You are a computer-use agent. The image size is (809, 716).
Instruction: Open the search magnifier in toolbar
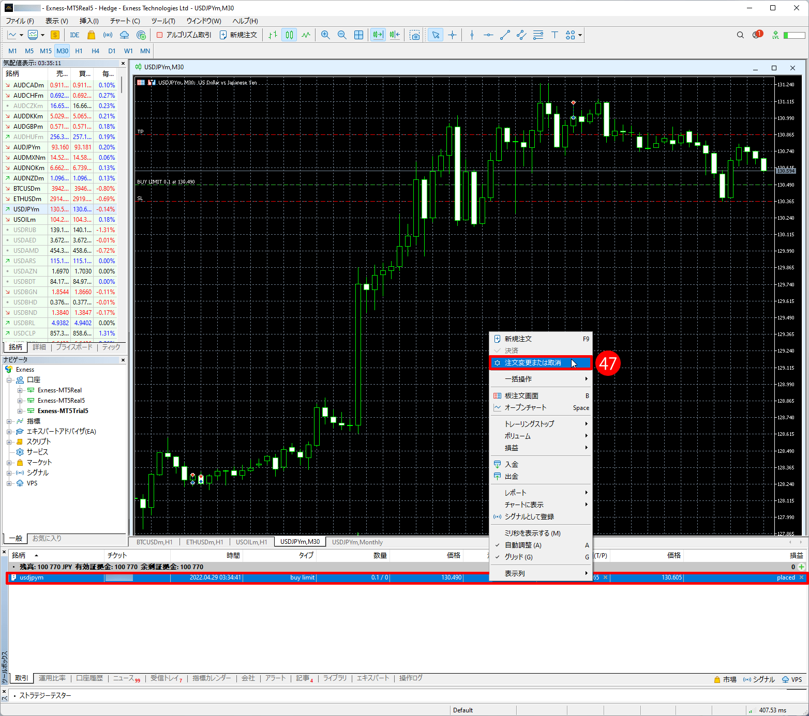[x=740, y=35]
